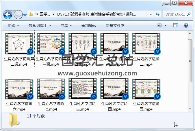
Task: Select thumbnail of 生肖姓名学初阶第四课.mp4
Action: [83, 44]
